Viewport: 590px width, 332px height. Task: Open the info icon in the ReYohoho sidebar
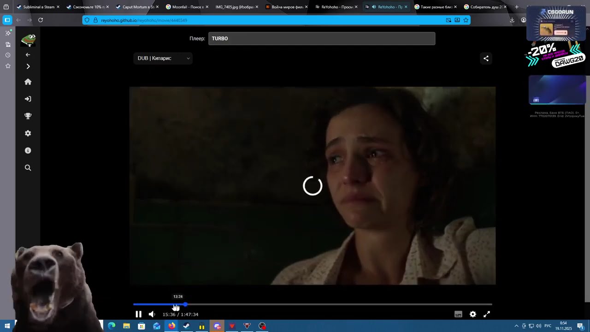pos(28,150)
